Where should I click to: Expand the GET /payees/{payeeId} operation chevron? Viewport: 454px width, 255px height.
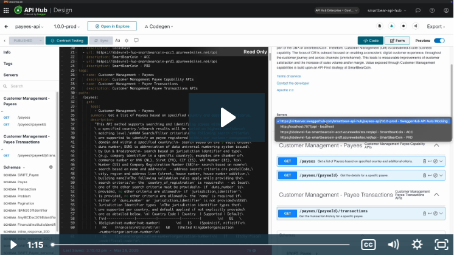point(441,175)
